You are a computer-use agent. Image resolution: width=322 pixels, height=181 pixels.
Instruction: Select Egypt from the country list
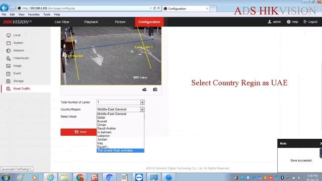[x=120, y=147]
